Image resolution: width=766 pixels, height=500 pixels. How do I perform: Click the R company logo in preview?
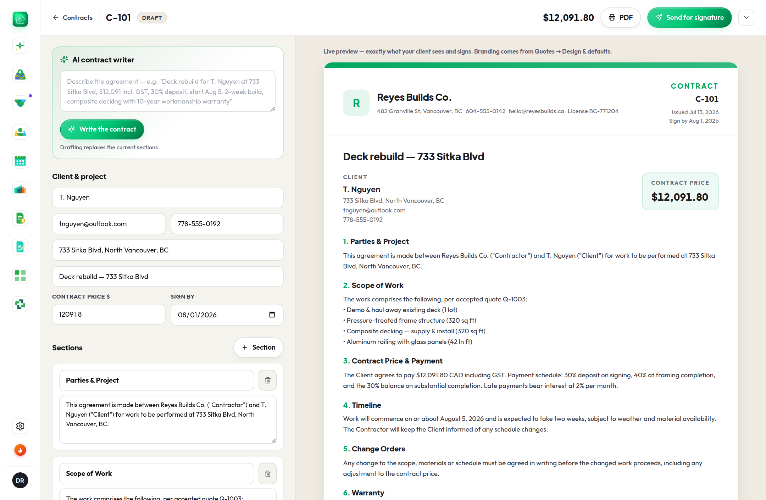click(x=356, y=103)
